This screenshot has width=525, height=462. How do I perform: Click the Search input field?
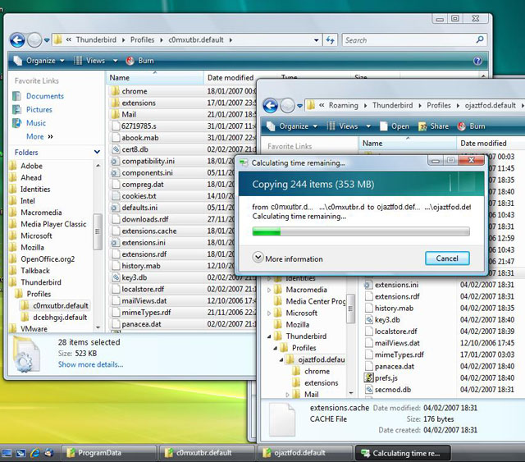click(409, 40)
